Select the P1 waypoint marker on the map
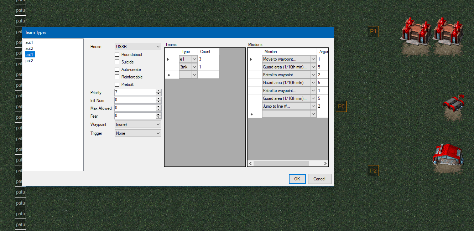Image resolution: width=474 pixels, height=231 pixels. pos(373,32)
